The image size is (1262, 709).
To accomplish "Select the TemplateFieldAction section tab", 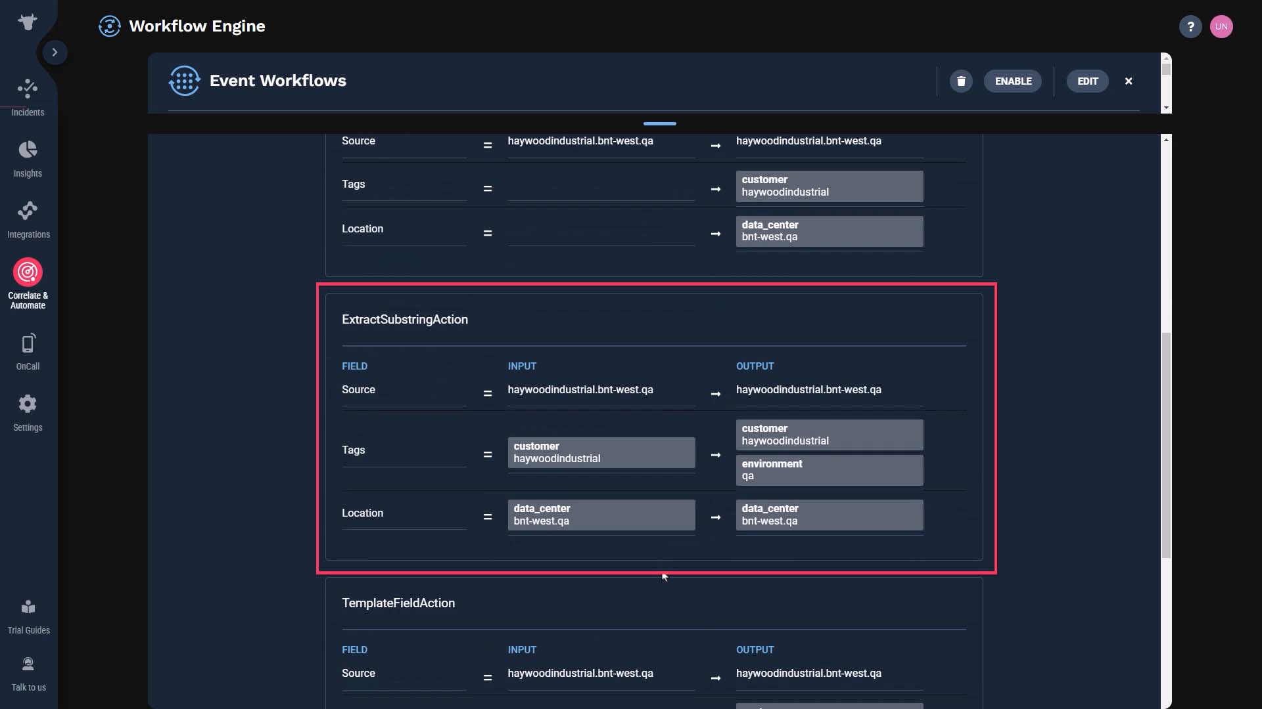I will pos(398,601).
